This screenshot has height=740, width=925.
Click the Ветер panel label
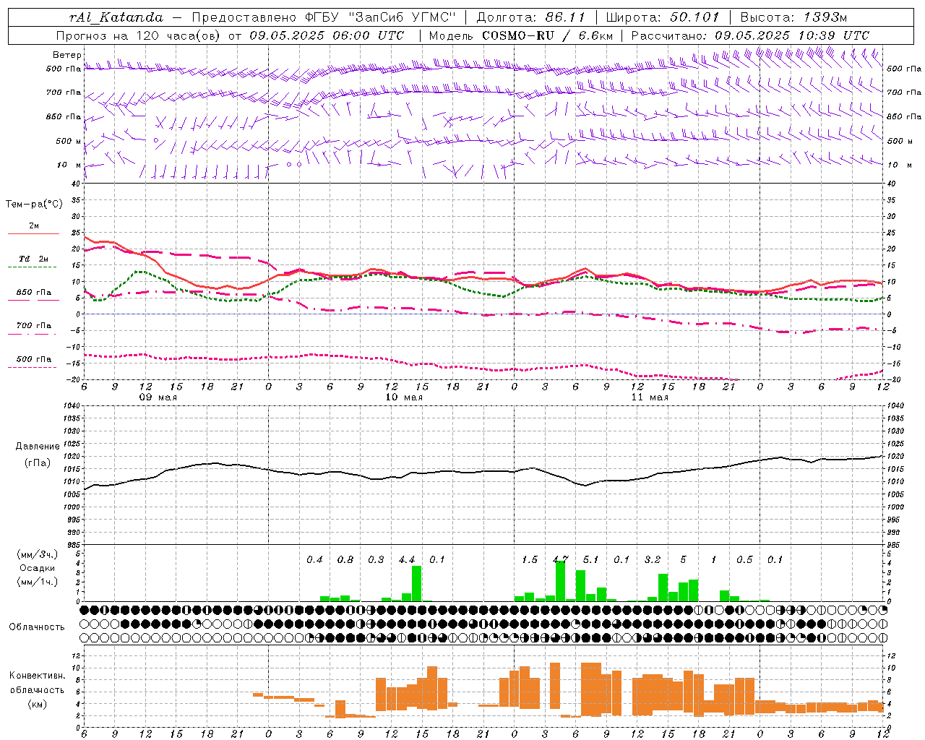(66, 55)
